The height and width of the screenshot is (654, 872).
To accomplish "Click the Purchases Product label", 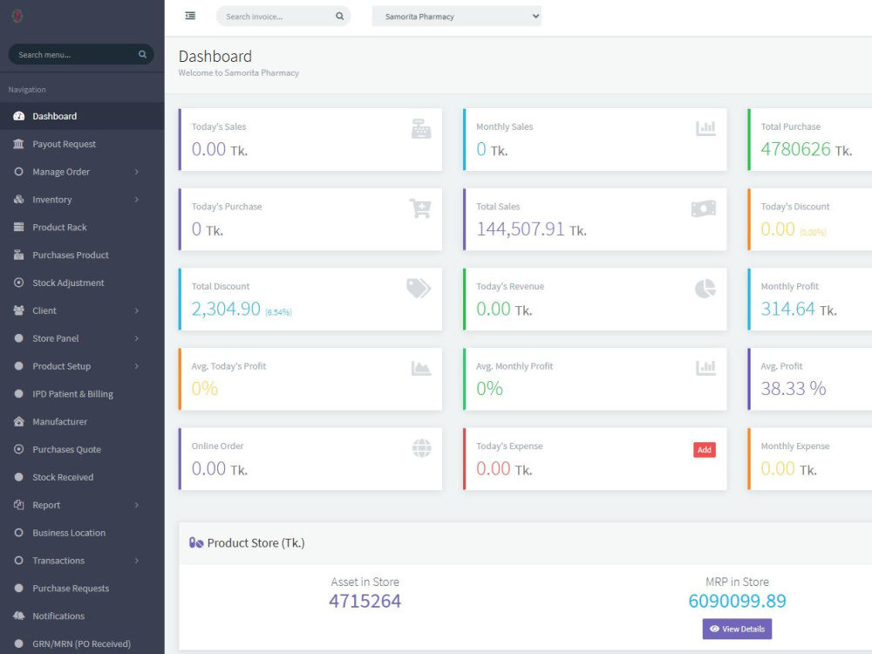I will pos(71,255).
